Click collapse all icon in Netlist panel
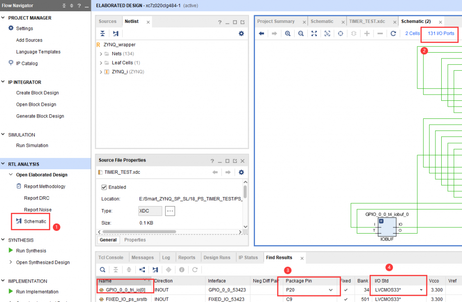This screenshot has height=302, width=462. click(103, 34)
